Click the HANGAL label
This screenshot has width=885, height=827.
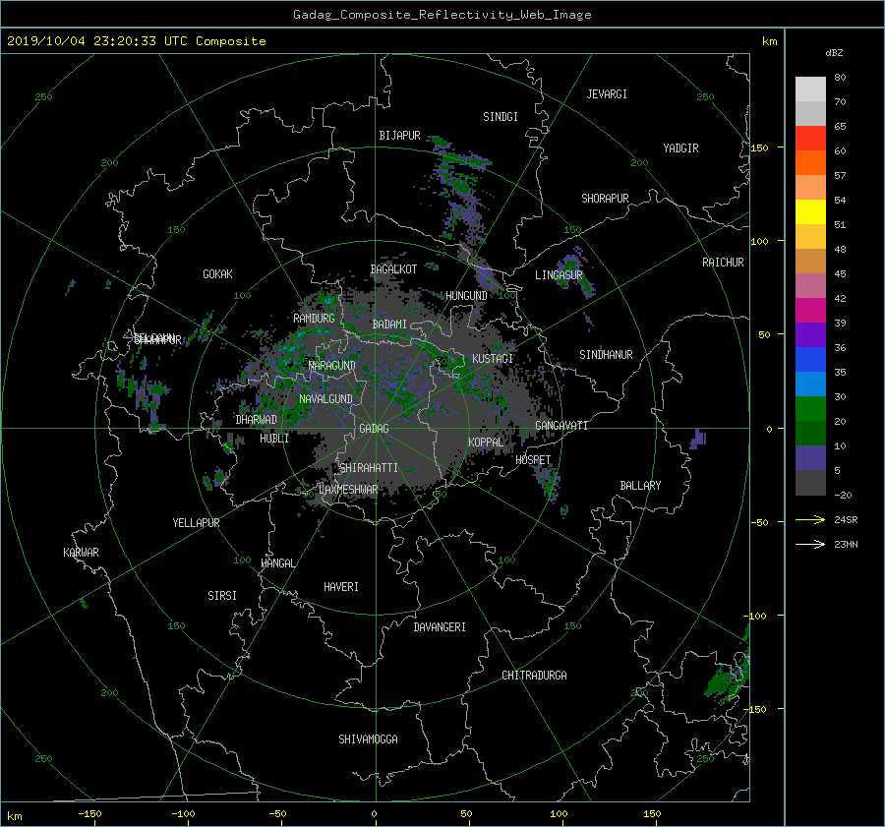point(277,563)
